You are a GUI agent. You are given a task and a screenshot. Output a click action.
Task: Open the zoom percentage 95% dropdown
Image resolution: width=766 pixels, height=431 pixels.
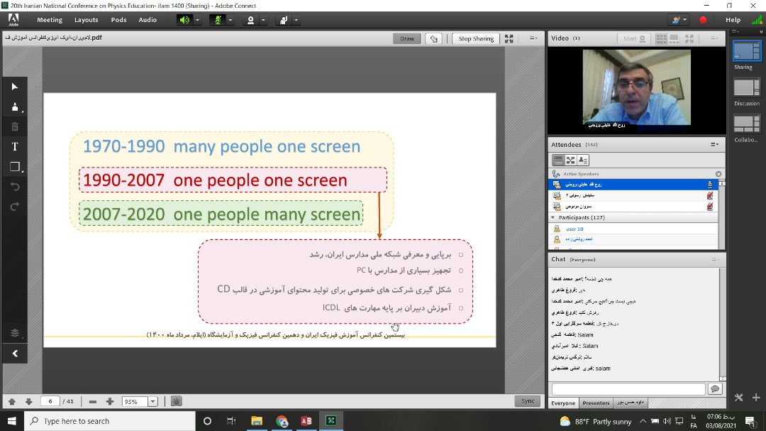point(152,402)
